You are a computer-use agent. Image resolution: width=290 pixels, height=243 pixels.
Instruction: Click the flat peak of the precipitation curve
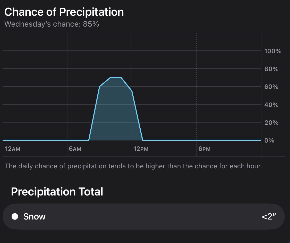[x=116, y=77]
